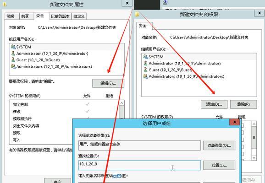The height and width of the screenshot is (183, 265).
Task: Open the 以前的版本 tab
Action: [61, 16]
